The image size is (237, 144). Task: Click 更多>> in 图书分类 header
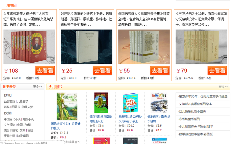[38, 87]
